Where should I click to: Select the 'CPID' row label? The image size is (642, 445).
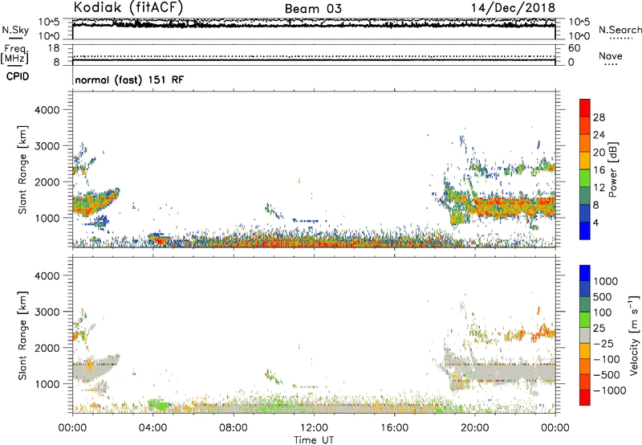[x=18, y=76]
